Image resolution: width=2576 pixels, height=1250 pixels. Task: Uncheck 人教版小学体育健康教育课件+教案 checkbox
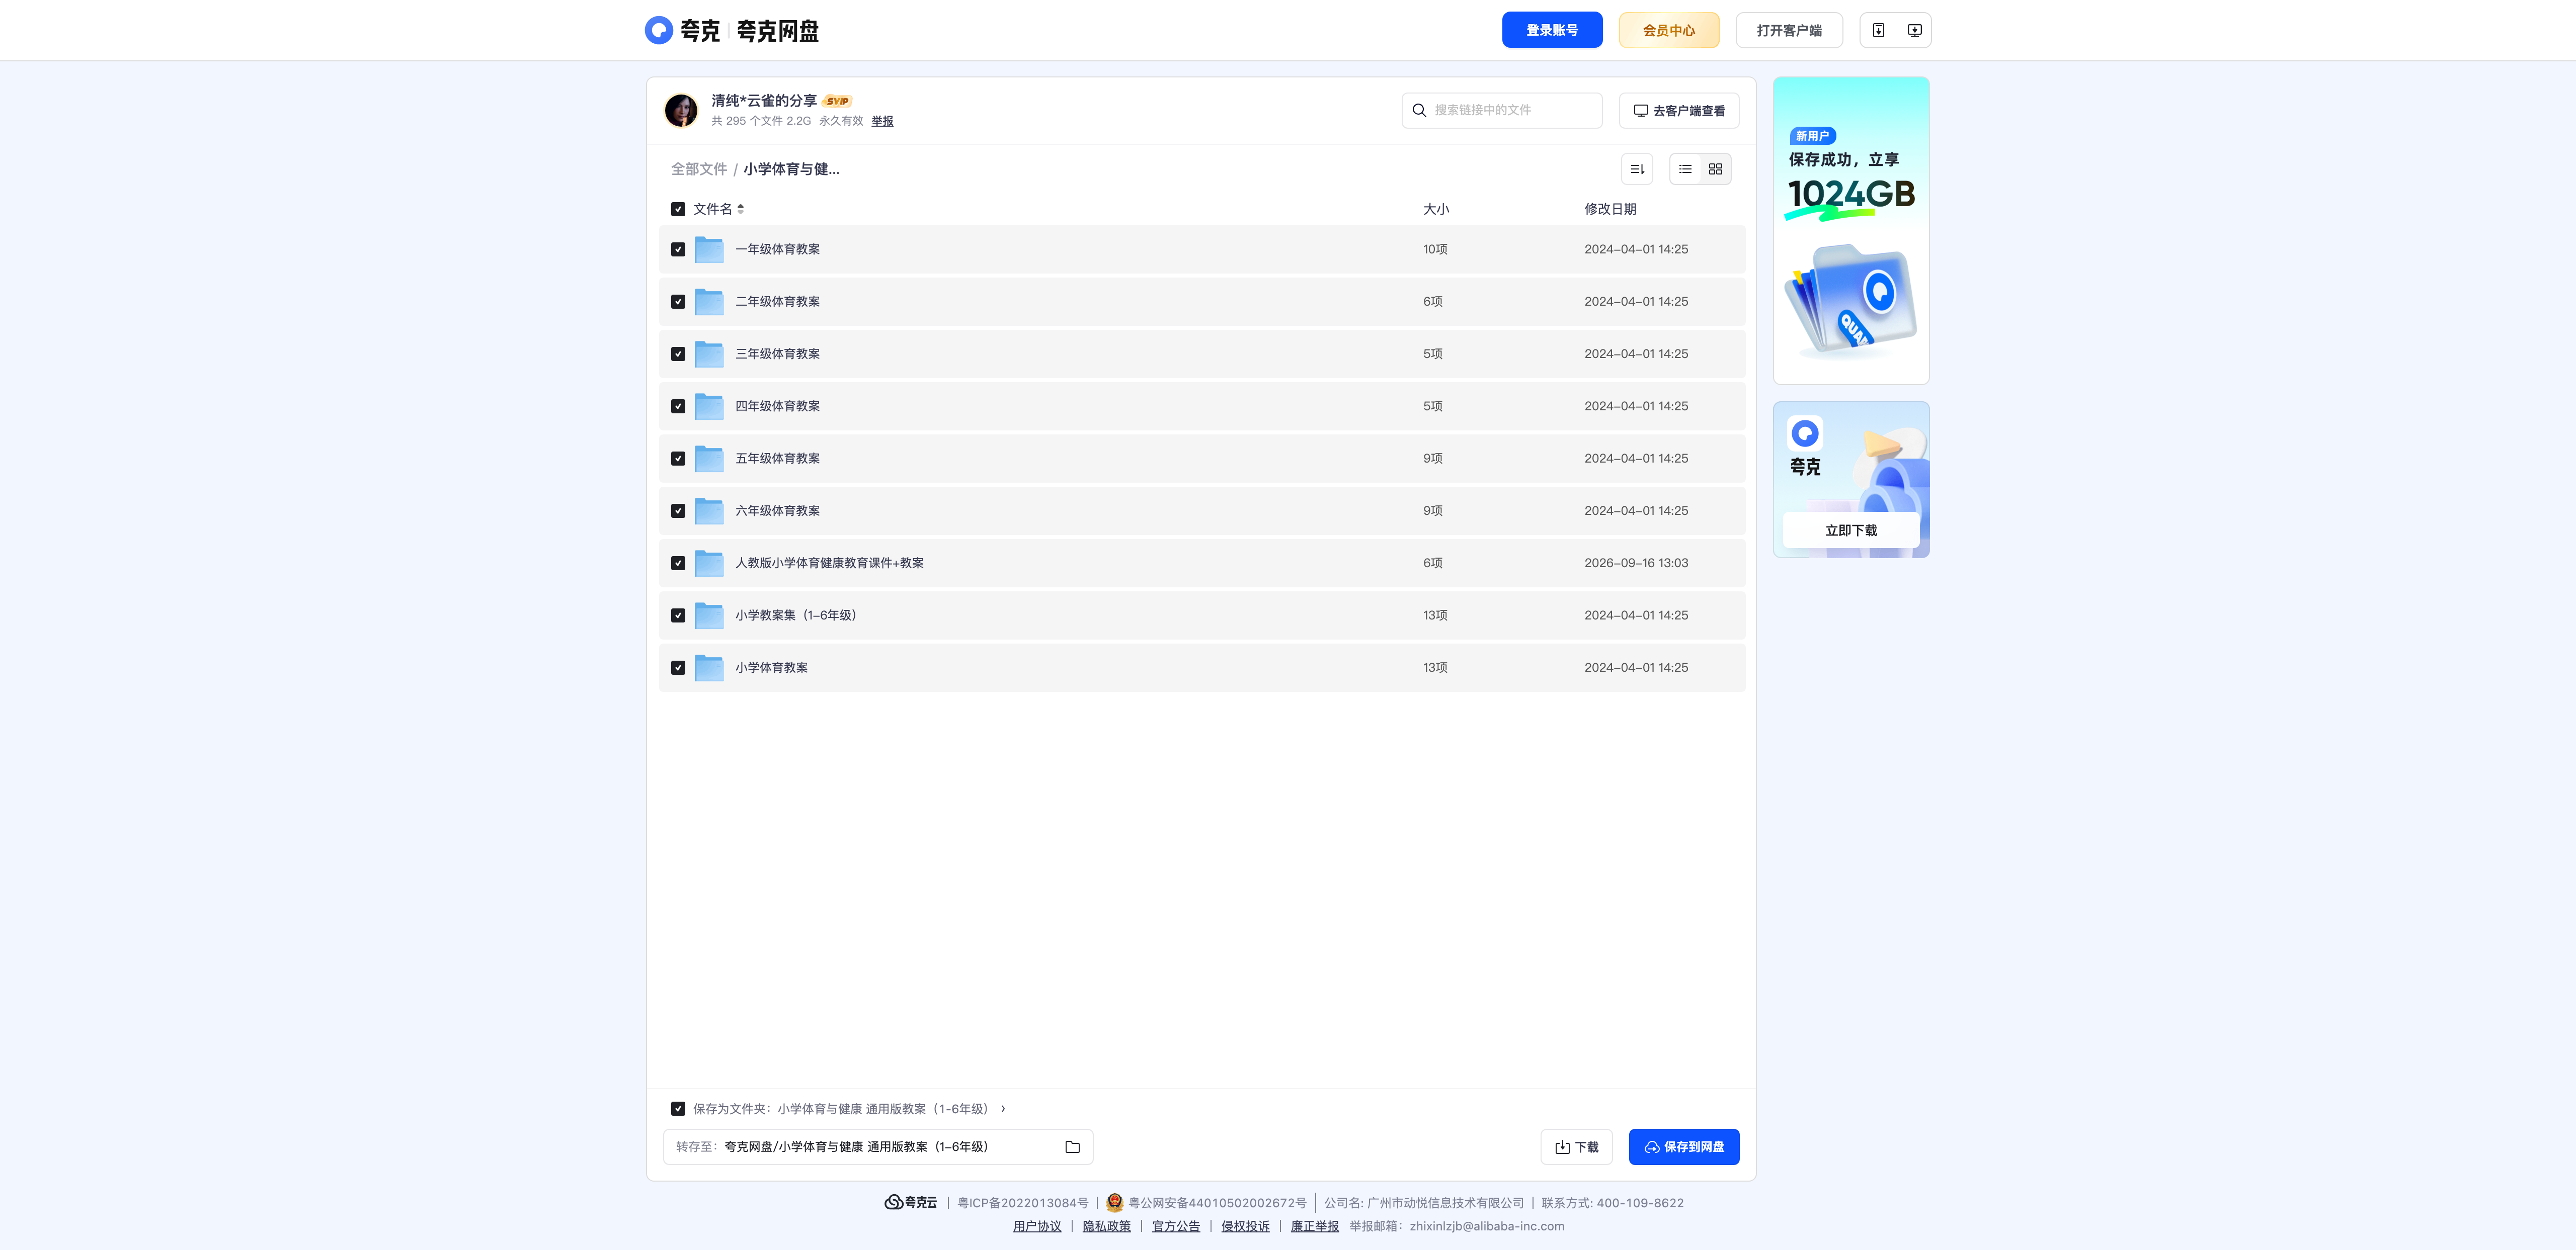point(678,564)
